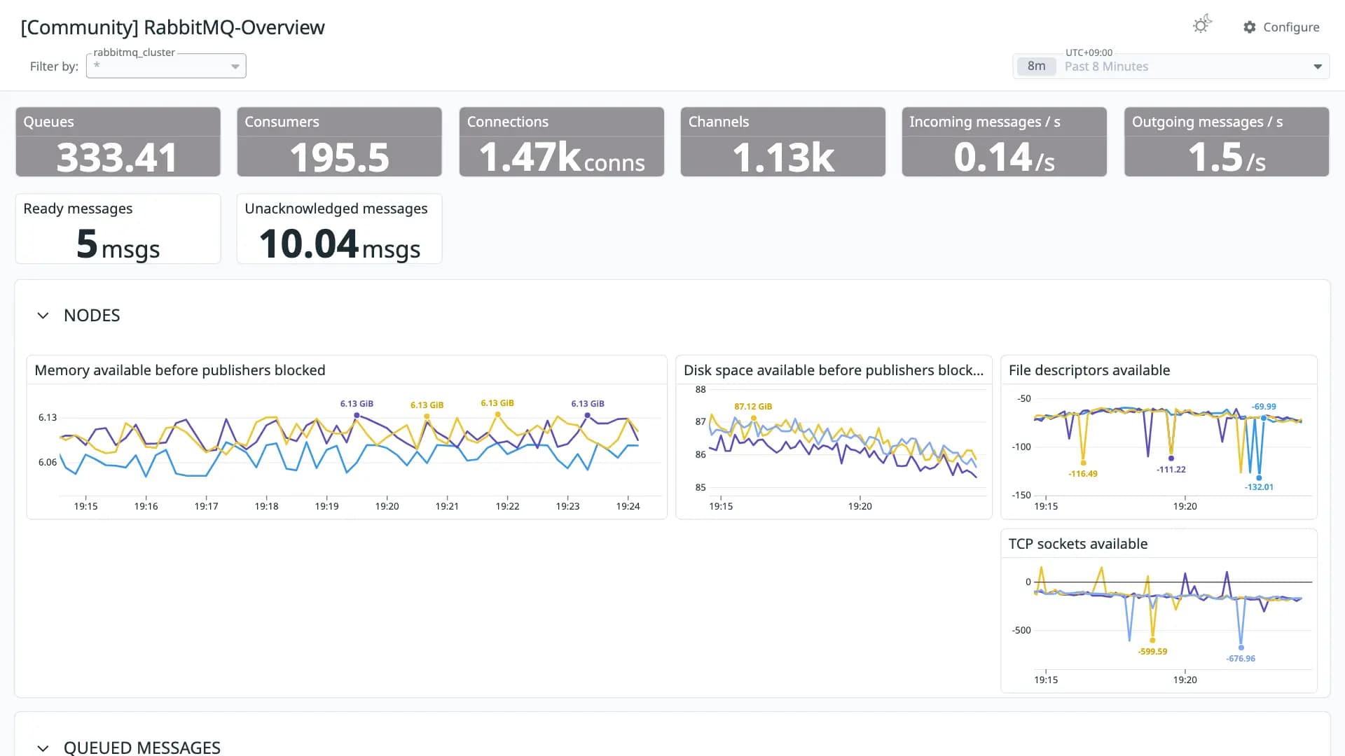The width and height of the screenshot is (1345, 756).
Task: Click the -111.22 file descriptors data point
Action: coord(1171,458)
